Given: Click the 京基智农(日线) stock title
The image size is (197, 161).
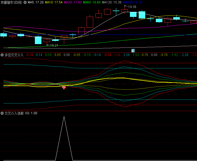Looking at the screenshot, I should point(11,2).
